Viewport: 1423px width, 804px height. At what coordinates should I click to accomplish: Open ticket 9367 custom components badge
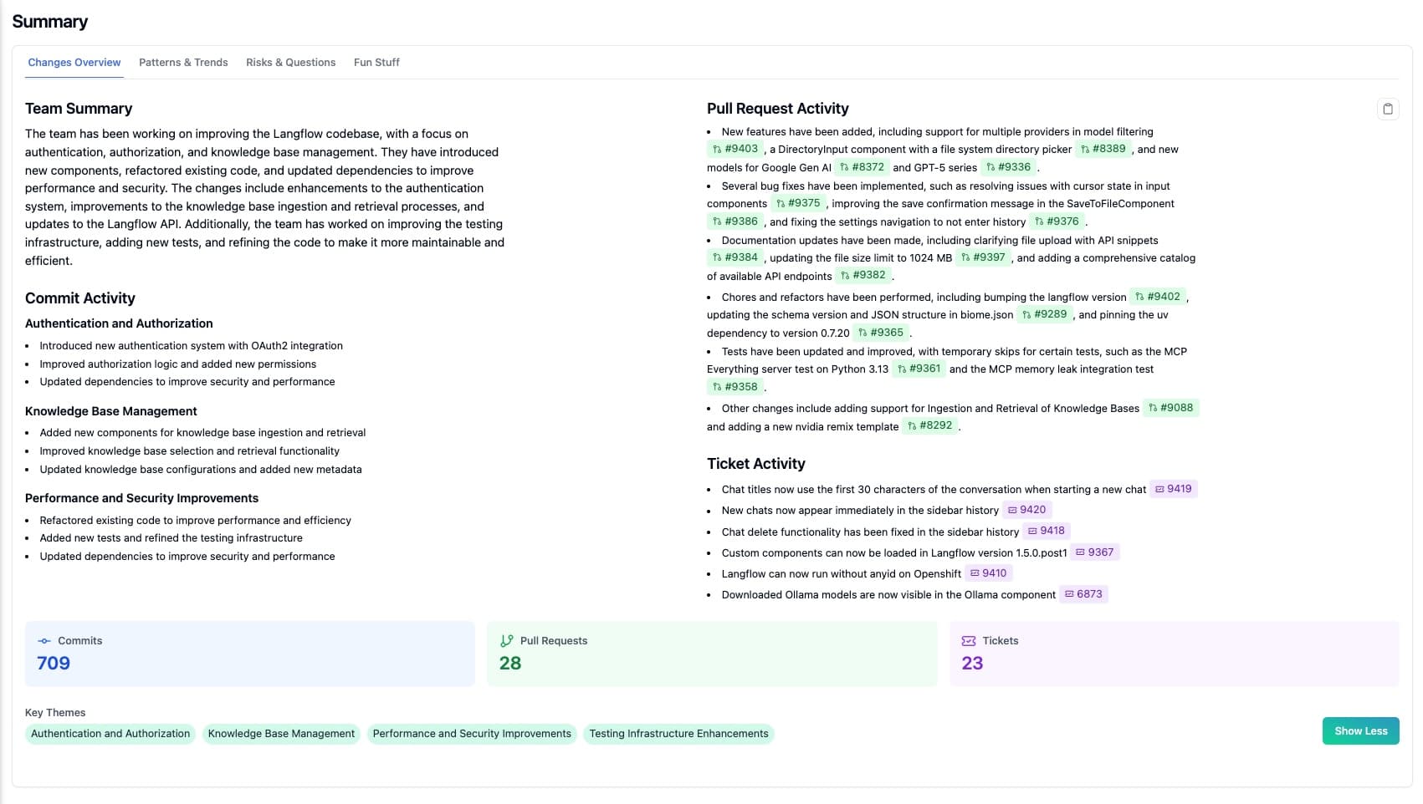[1094, 552]
